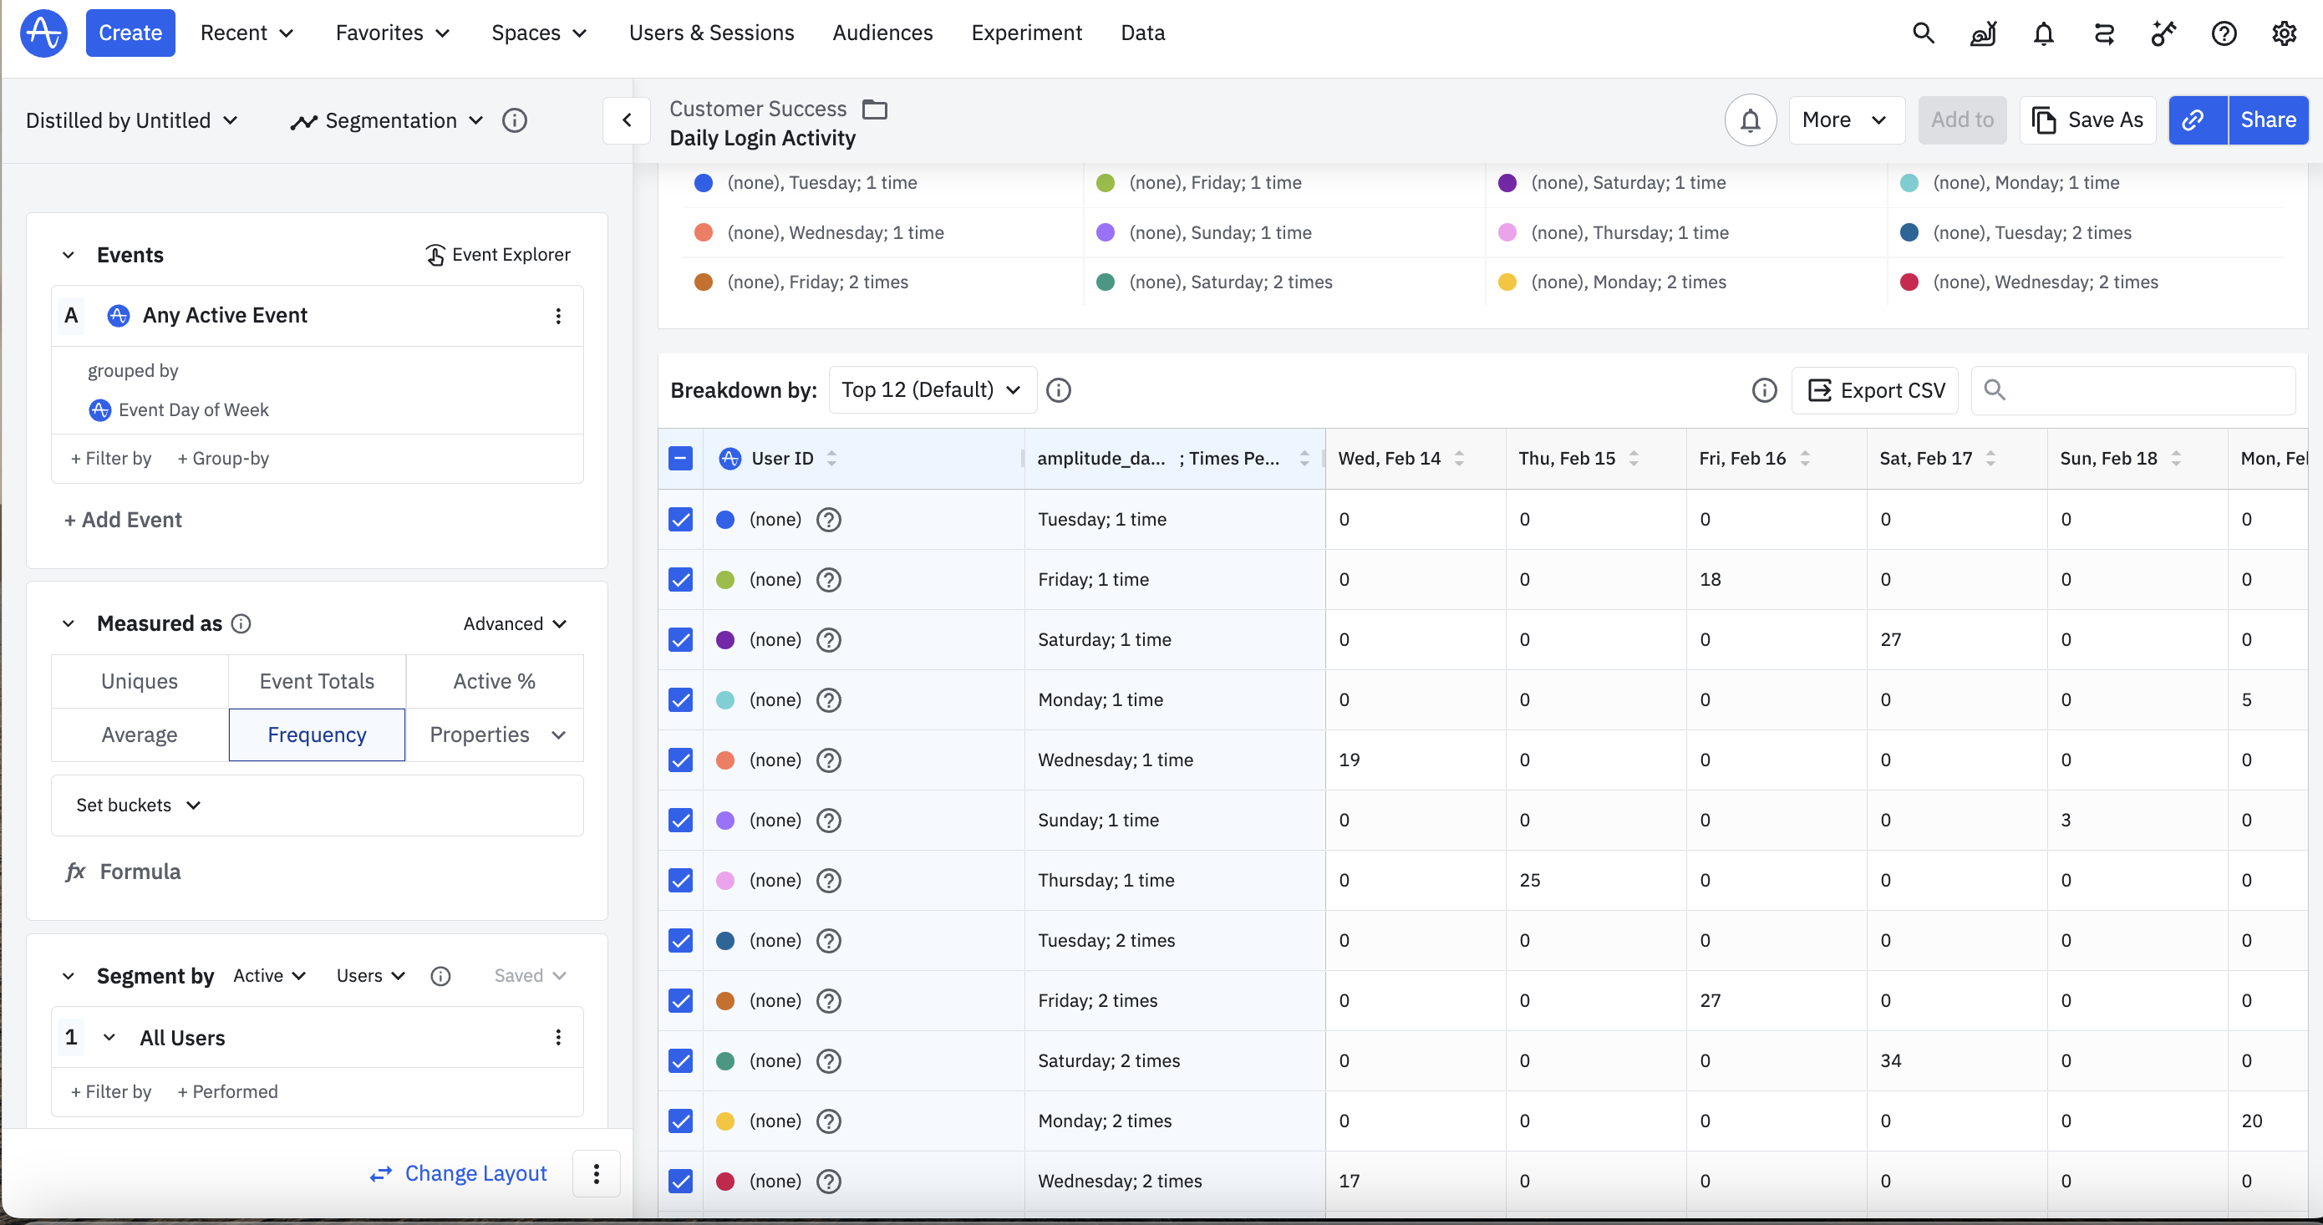Open Any Active Event options menu
The height and width of the screenshot is (1225, 2323).
pyautogui.click(x=558, y=316)
